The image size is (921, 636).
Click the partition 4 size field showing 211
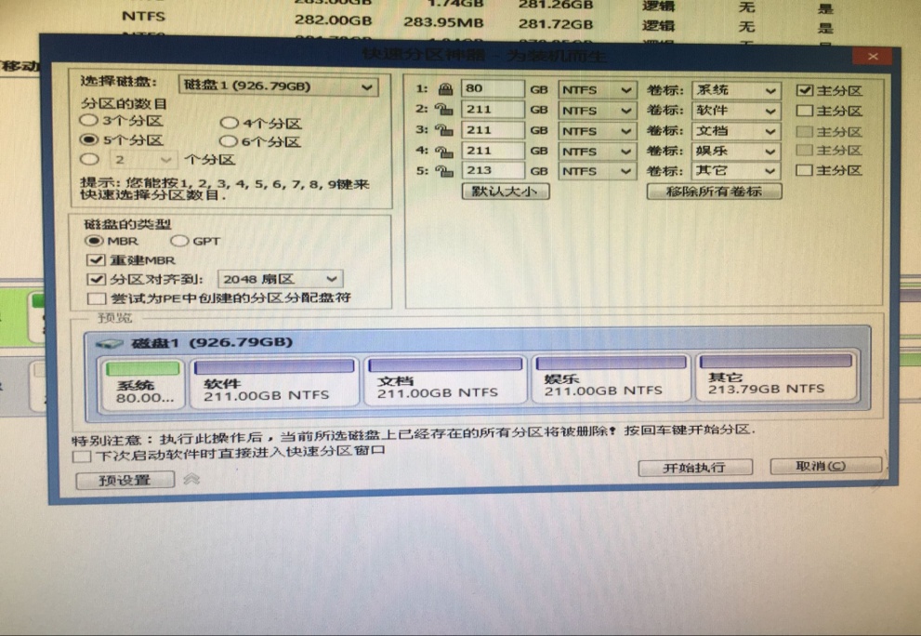(x=493, y=151)
